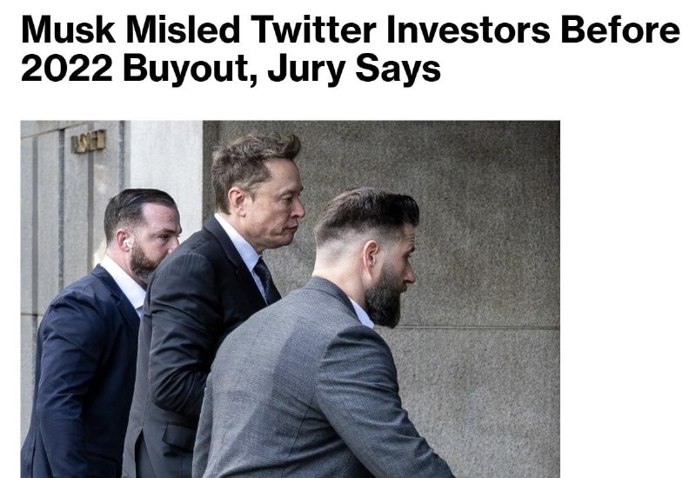This screenshot has height=478, width=696.
Task: Click the word "Investors" in the headline
Action: 469,32
